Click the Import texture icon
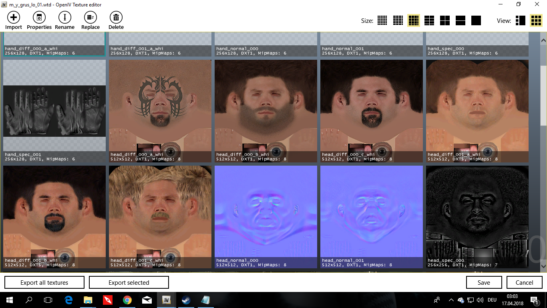 tap(14, 18)
